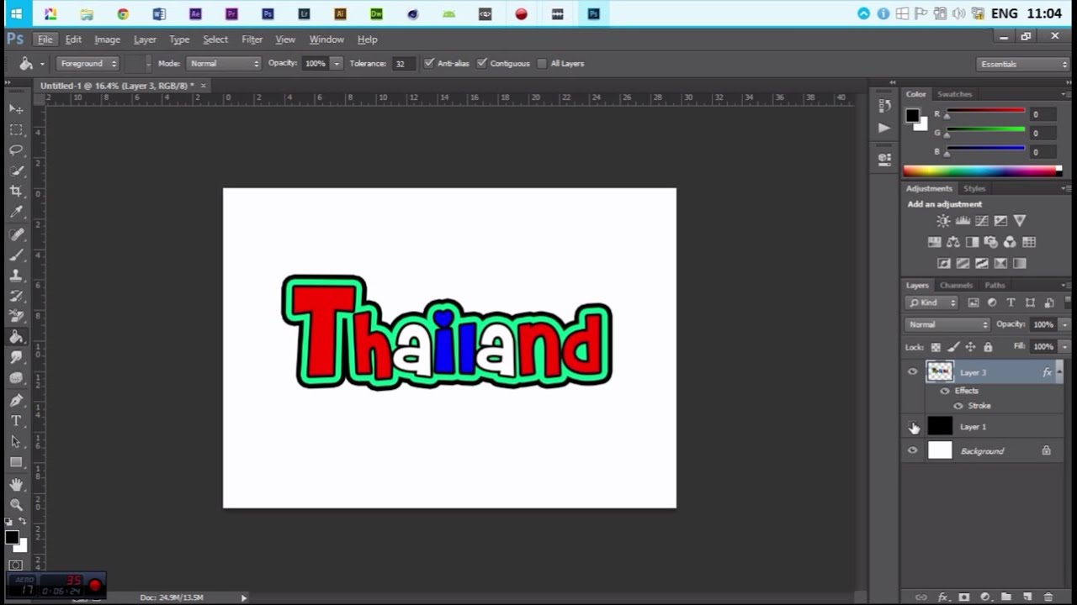Select the Hand tool
1077x605 pixels.
(x=16, y=484)
